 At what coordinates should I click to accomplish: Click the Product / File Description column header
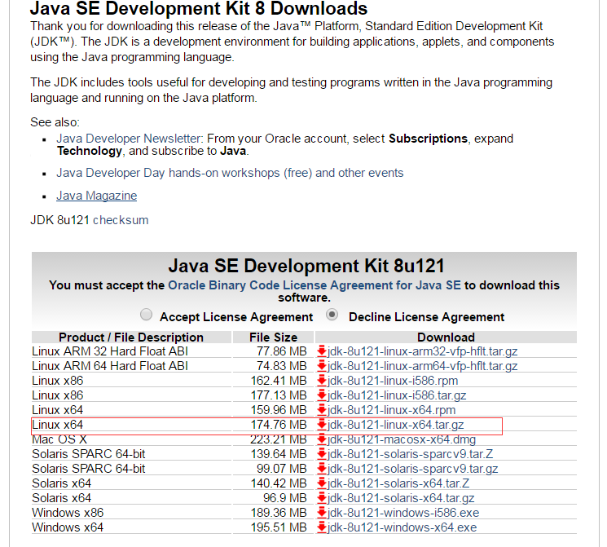tap(131, 337)
